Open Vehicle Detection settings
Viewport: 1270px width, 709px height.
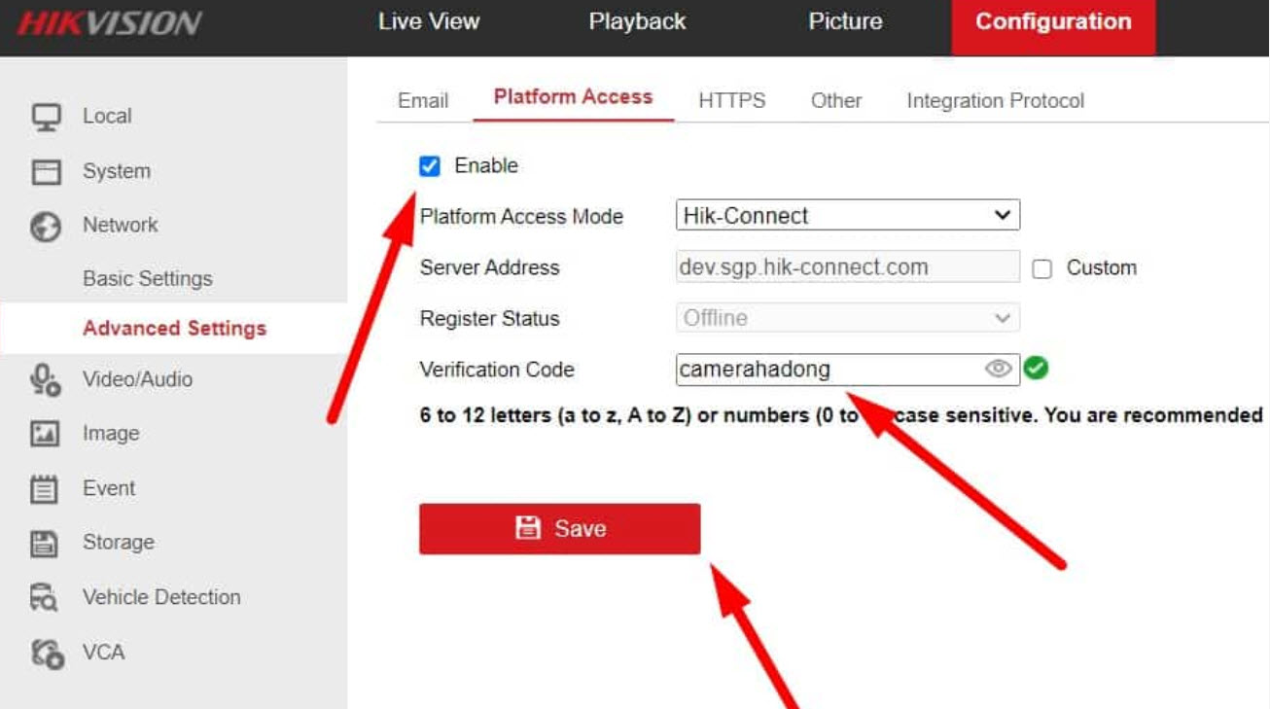[161, 597]
